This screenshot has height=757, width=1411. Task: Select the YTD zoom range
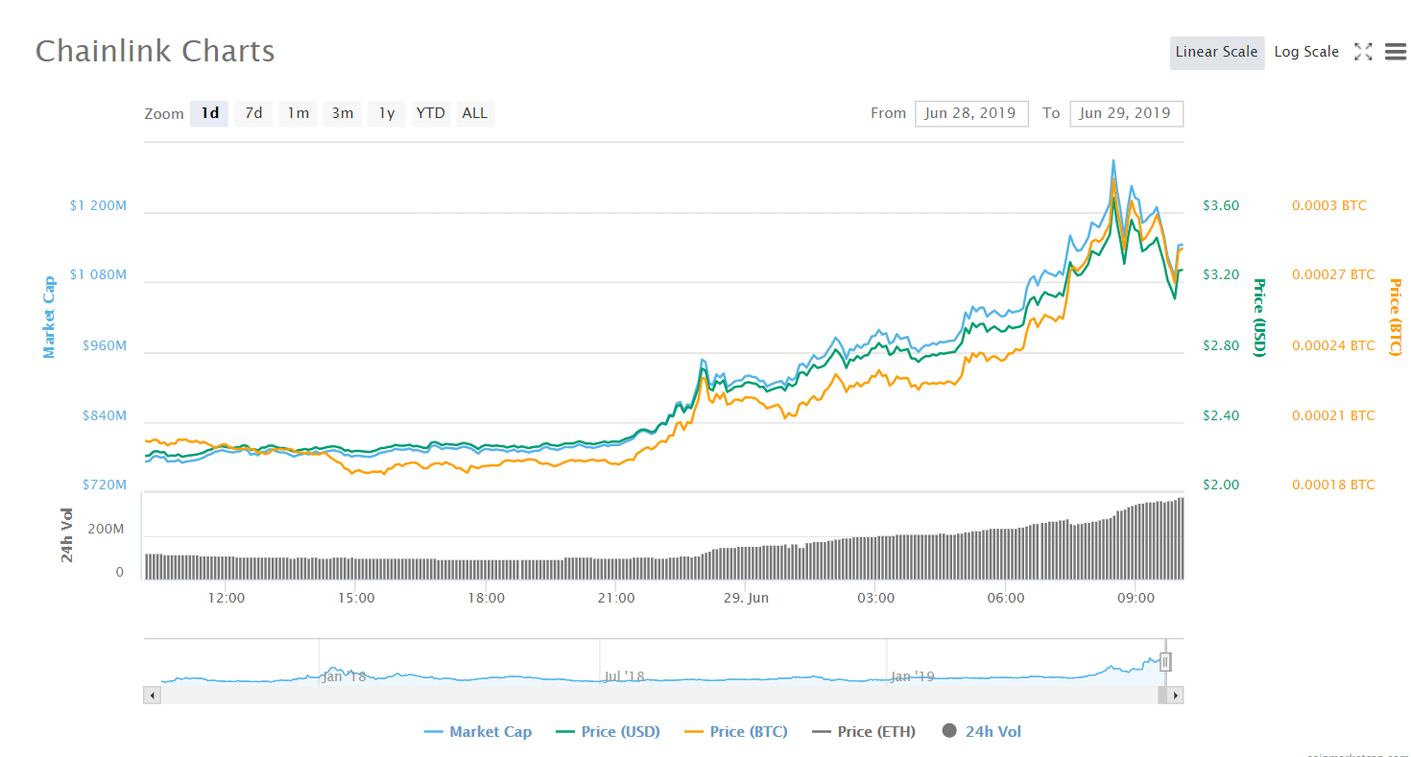point(430,113)
